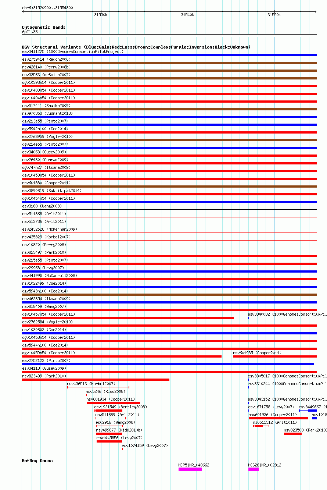The width and height of the screenshot is (327, 490).
Task: Click variant dgv10454n54 (Cooper2011)
Action: click(x=48, y=198)
